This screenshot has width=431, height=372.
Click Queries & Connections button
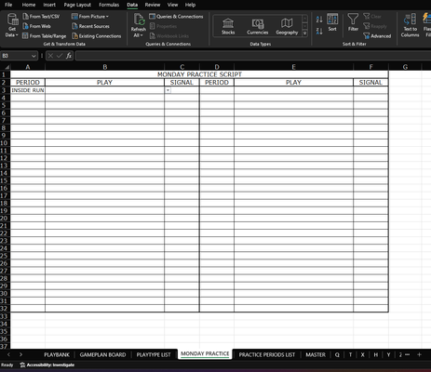(x=176, y=17)
